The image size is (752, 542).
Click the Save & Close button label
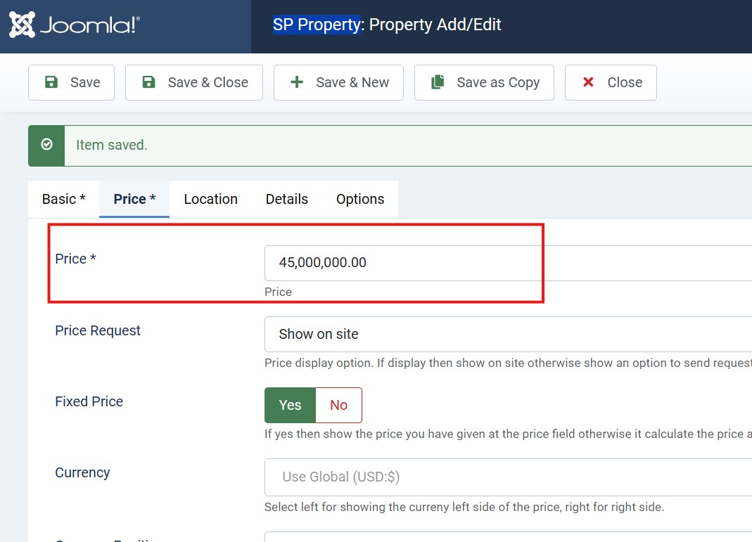[x=208, y=82]
